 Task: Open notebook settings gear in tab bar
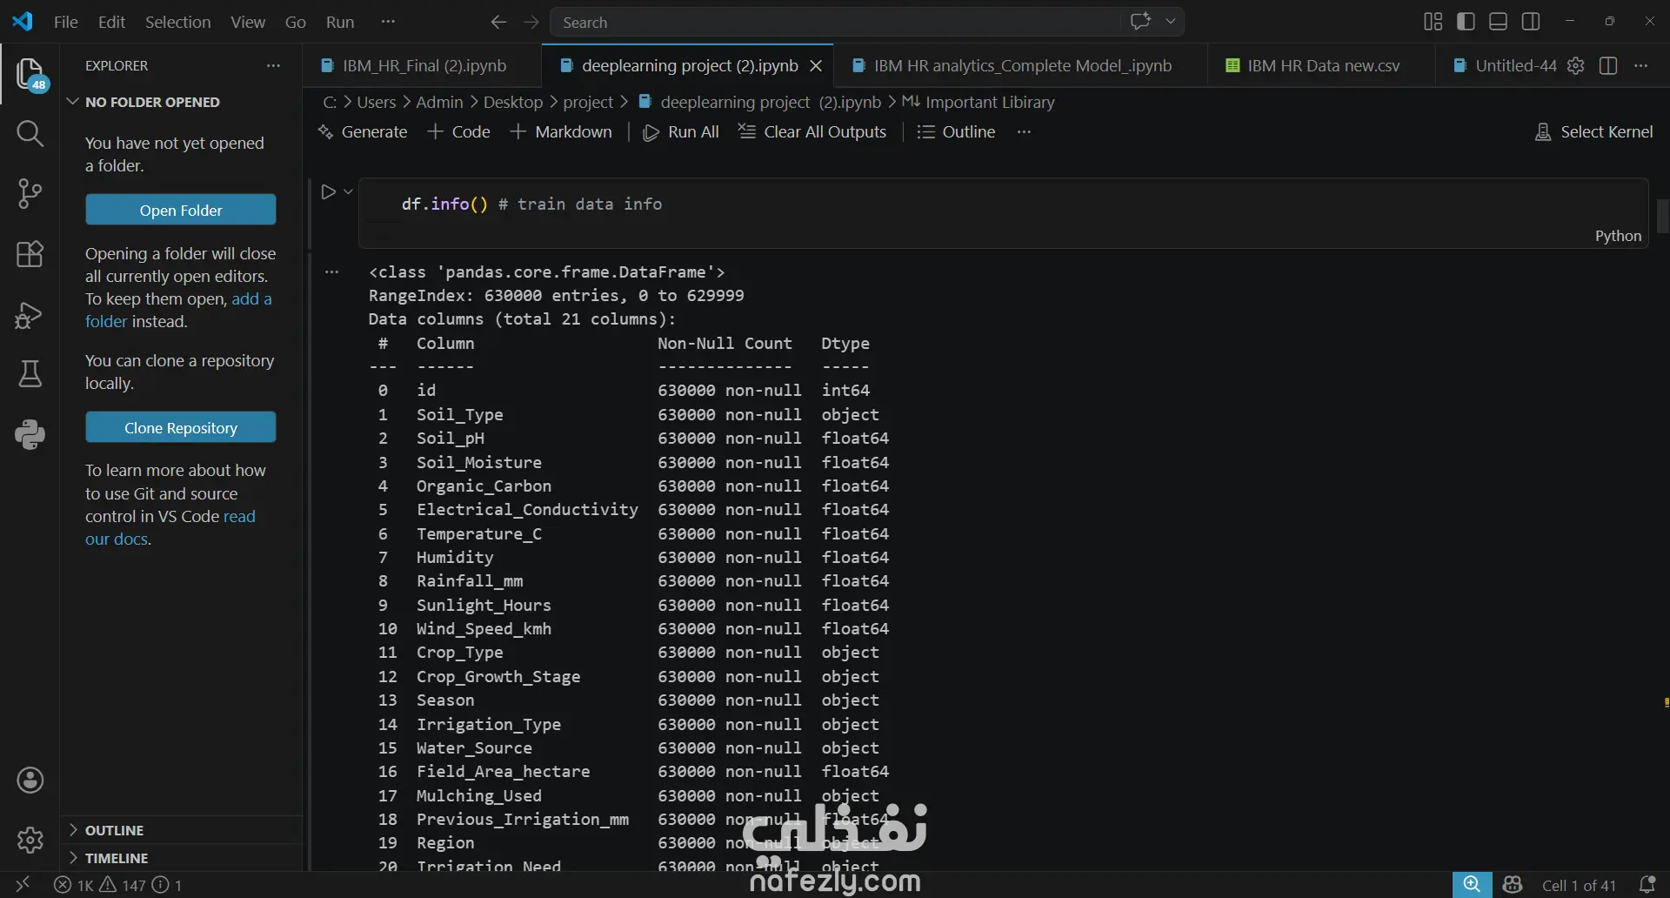pos(1575,65)
